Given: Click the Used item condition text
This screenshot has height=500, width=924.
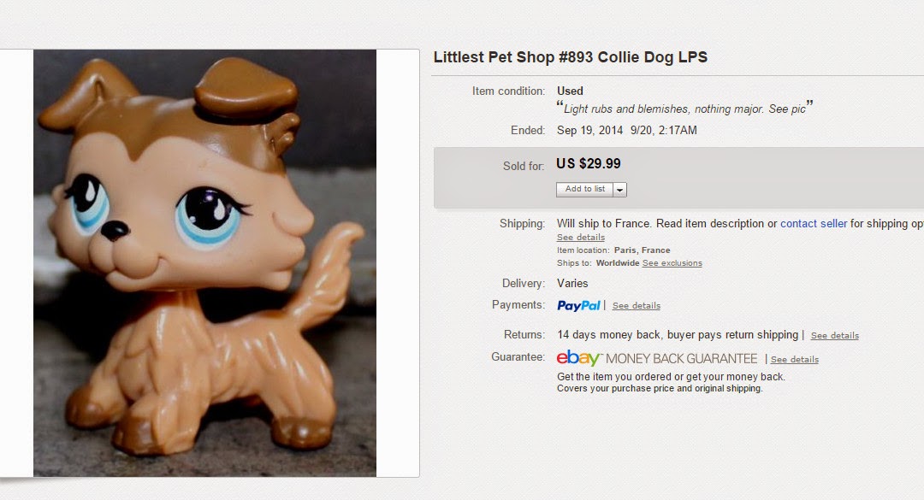Looking at the screenshot, I should 570,91.
